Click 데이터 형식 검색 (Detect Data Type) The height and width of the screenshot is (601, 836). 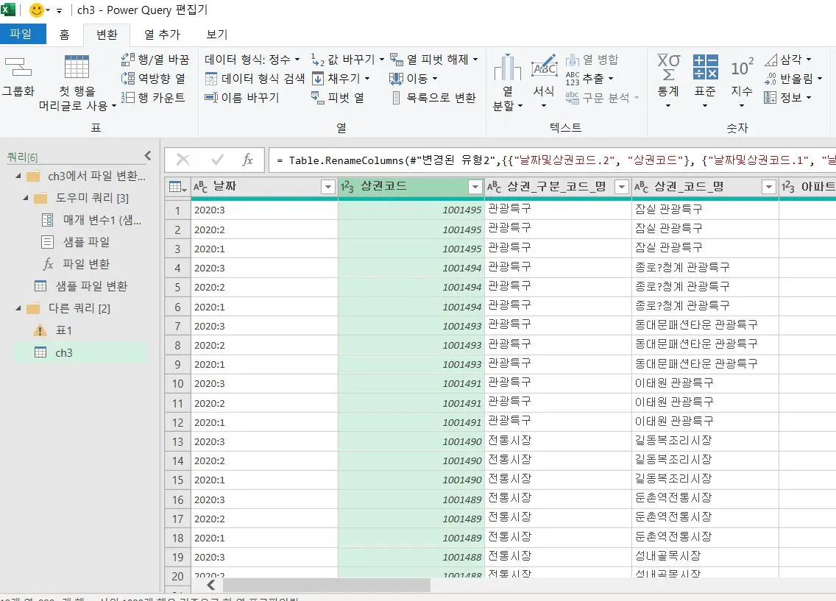click(x=255, y=78)
